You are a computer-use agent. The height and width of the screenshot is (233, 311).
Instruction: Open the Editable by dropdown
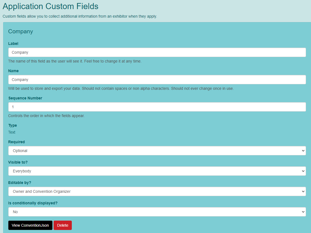pyautogui.click(x=157, y=191)
